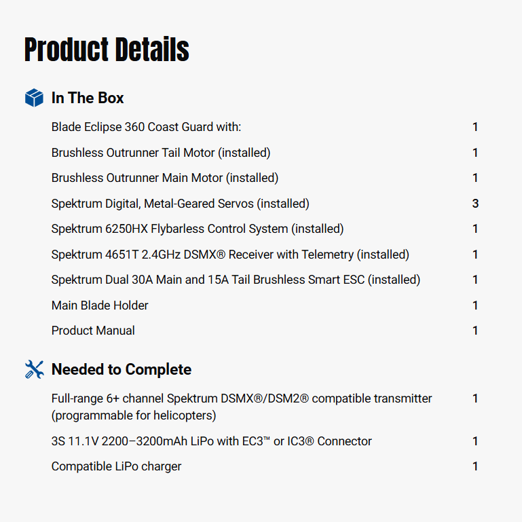The image size is (522, 522).
Task: Click the Full-range 6+ channel transmitter requirement
Action: tap(241, 406)
